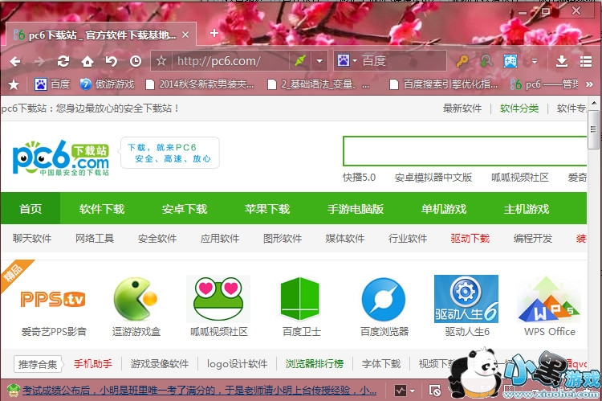Open the 字体下载 collection link
Viewport: 602px width, 401px height.
pos(381,364)
